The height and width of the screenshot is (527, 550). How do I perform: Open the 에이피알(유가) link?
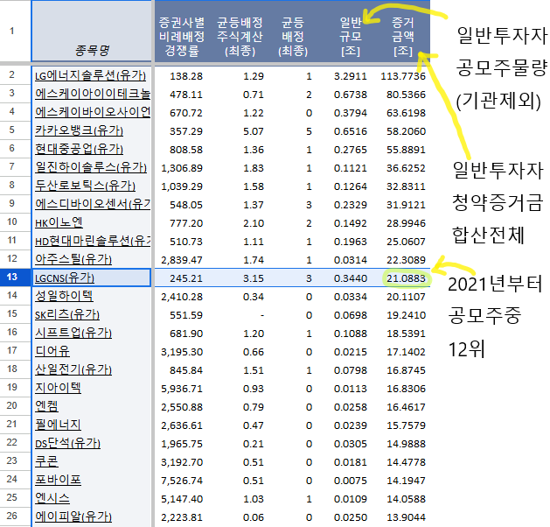point(73,516)
